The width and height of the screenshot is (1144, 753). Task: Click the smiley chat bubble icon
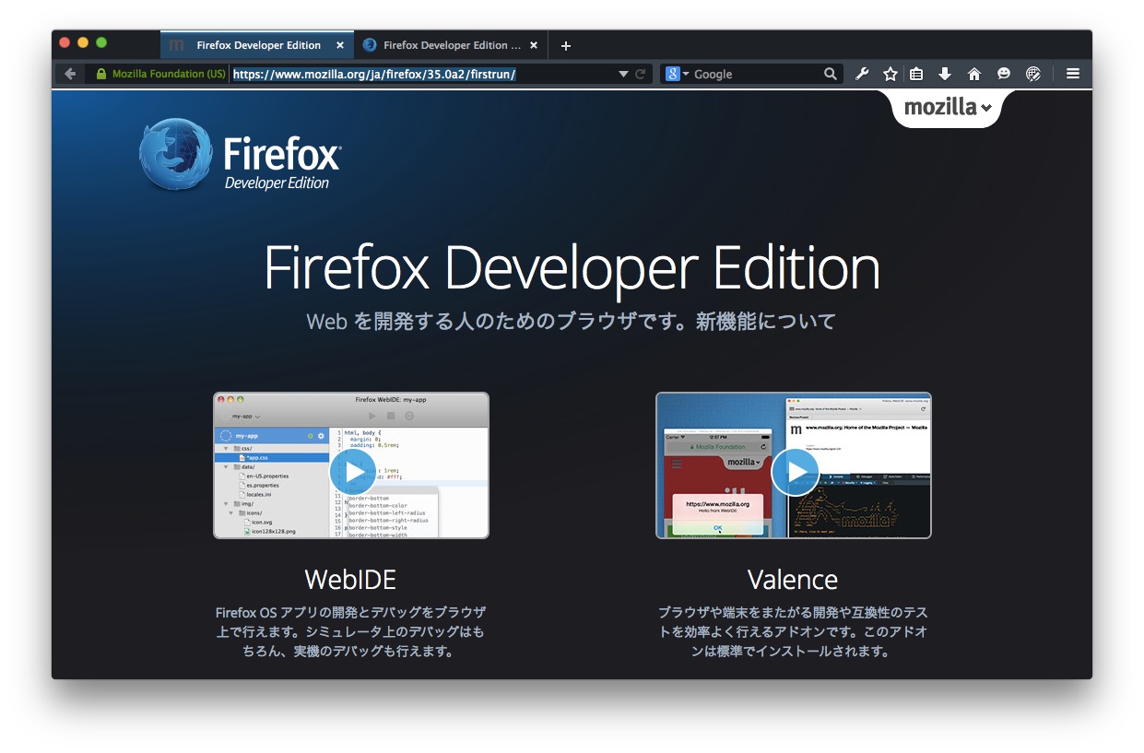pos(1004,74)
